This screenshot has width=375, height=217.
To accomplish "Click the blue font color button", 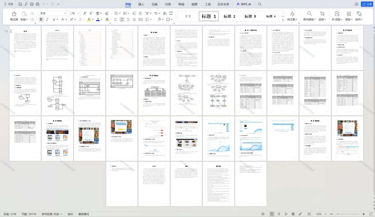I will (98, 19).
